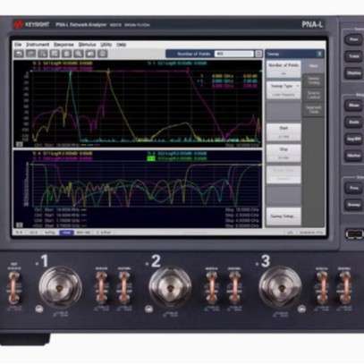Click the LCL indicator in status bar
This screenshot has height=364, width=364.
pyautogui.click(x=290, y=233)
